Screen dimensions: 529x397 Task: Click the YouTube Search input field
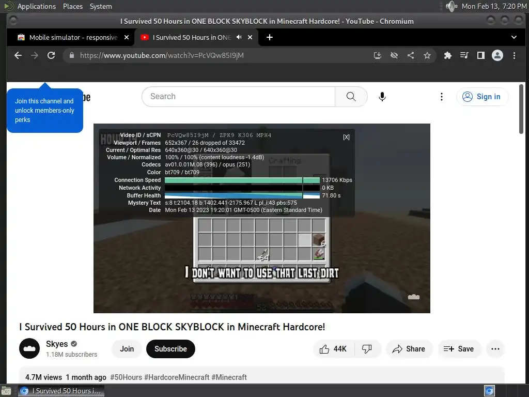(239, 97)
